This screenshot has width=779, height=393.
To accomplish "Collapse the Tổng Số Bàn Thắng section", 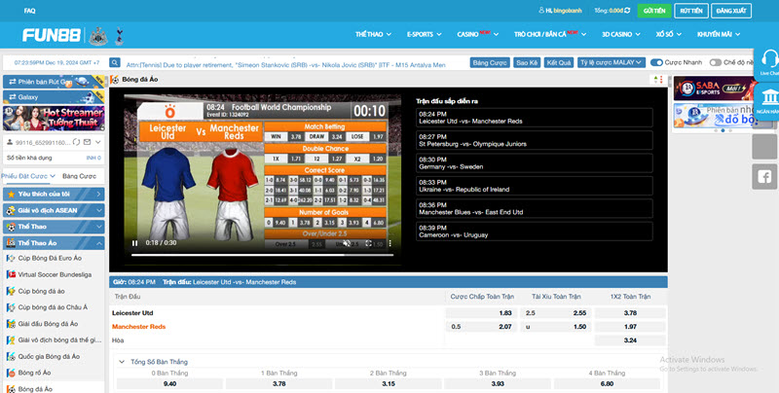I will [x=122, y=362].
